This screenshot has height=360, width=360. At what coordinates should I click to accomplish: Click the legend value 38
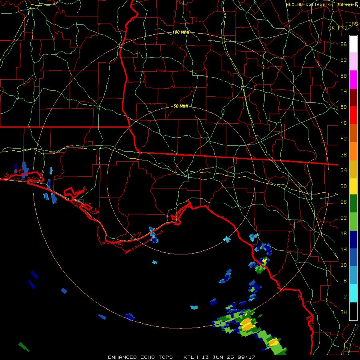pyautogui.click(x=344, y=155)
